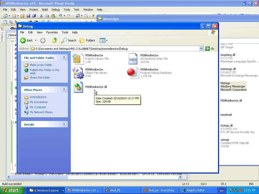Open the Undo history dropdown arrow
The image size is (259, 194).
coord(64,16)
